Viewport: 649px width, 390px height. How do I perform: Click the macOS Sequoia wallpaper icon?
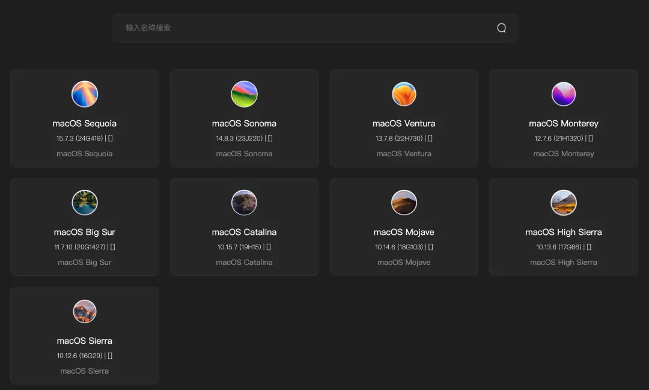pos(85,94)
